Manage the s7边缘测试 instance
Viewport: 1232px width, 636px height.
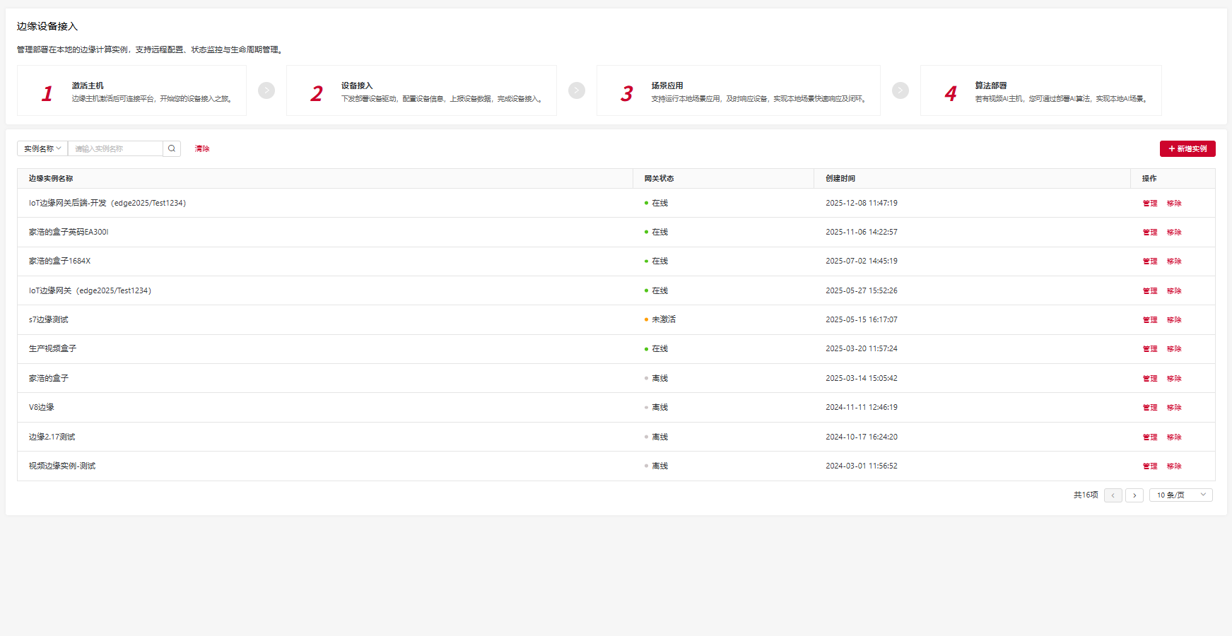pos(1150,320)
